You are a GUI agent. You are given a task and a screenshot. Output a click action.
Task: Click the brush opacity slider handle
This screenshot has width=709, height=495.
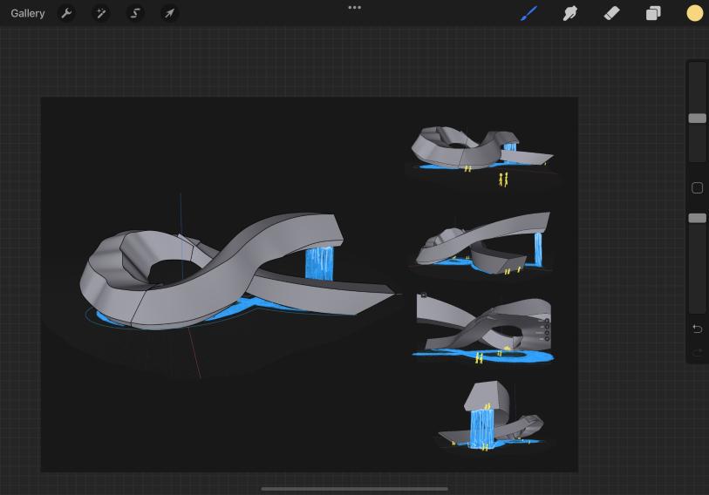coord(697,218)
